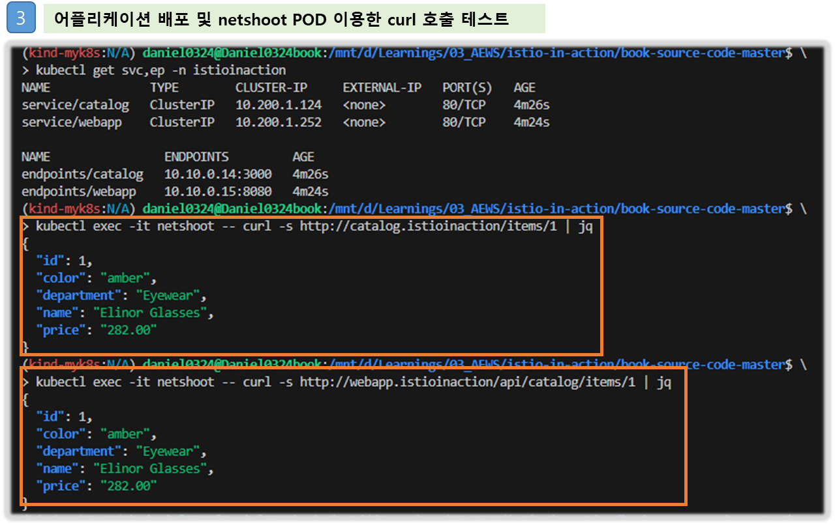This screenshot has width=835, height=525.
Task: Click ClusterIP type in service/webapp row
Action: pyautogui.click(x=182, y=122)
